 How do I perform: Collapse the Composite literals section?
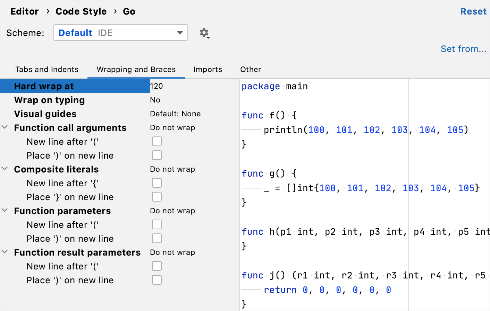click(x=5, y=169)
